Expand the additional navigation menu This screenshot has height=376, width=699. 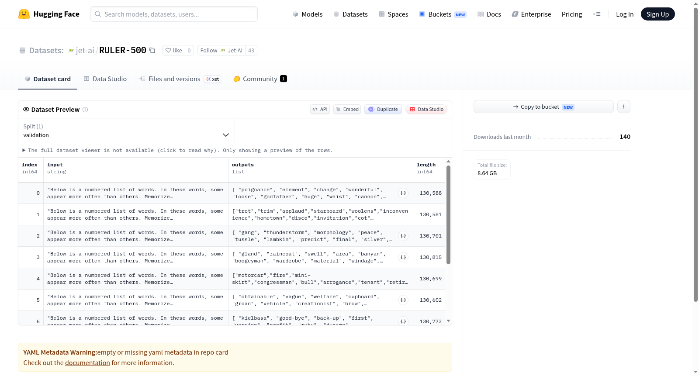pos(596,14)
